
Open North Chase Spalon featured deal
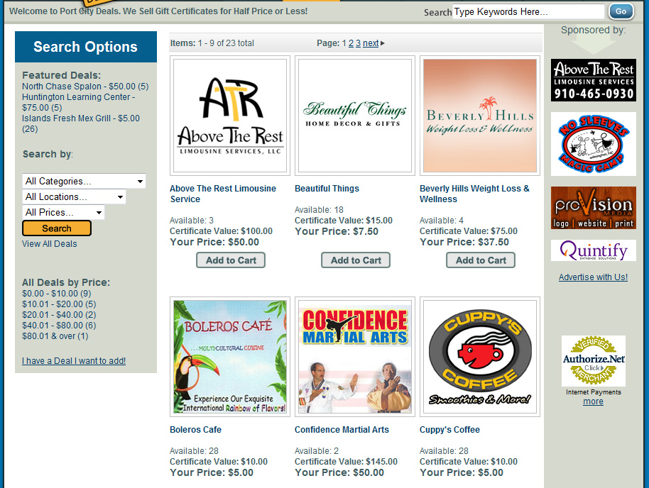pyautogui.click(x=85, y=87)
